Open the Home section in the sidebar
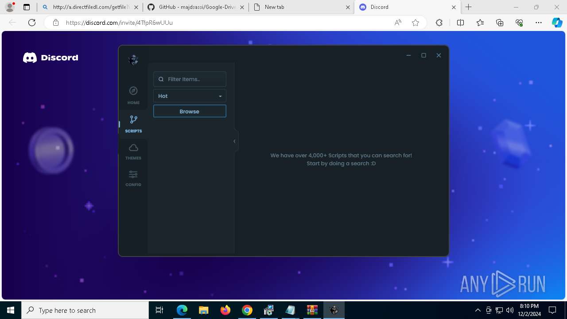 133,95
